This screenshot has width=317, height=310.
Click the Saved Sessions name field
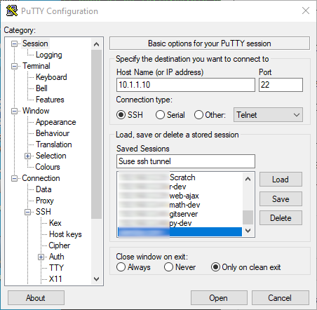(186, 161)
